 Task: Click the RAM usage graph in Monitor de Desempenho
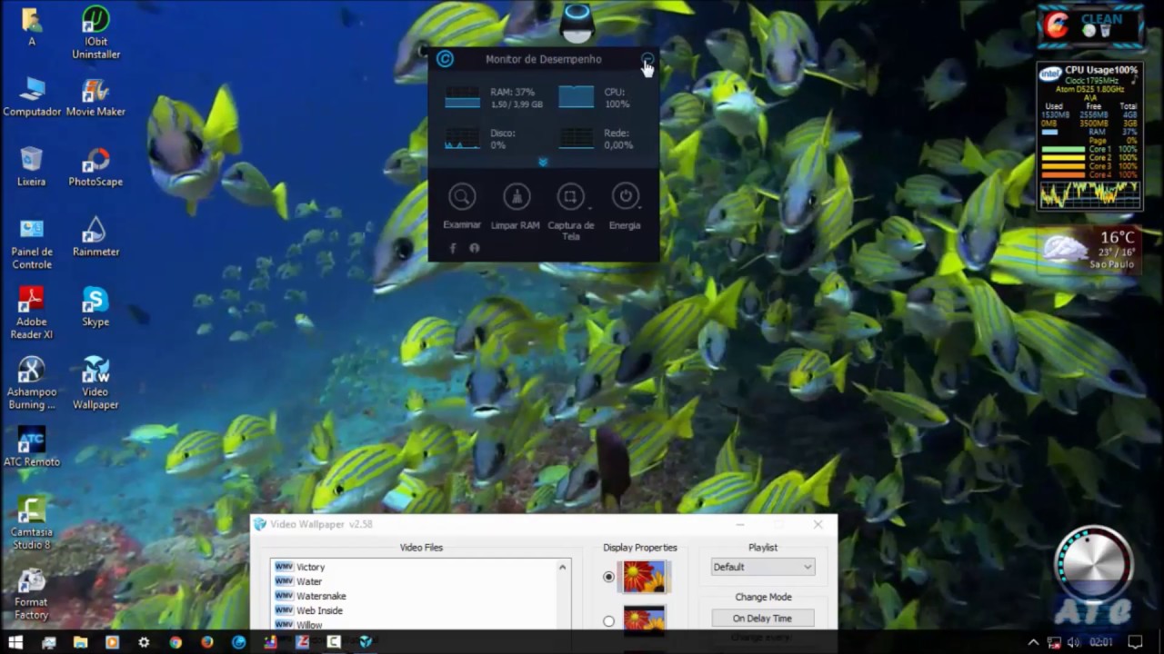click(462, 97)
